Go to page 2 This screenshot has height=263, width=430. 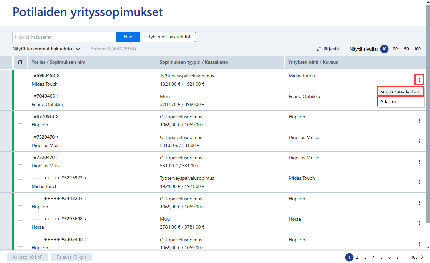click(357, 257)
